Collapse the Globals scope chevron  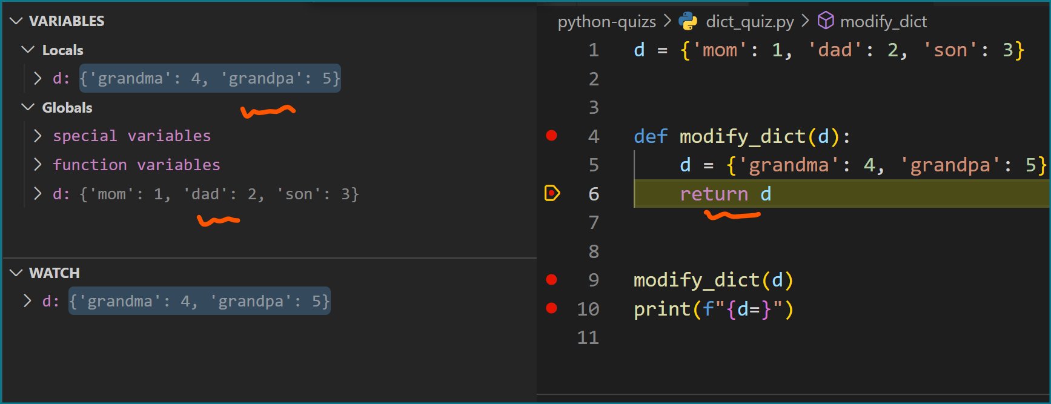pos(28,107)
